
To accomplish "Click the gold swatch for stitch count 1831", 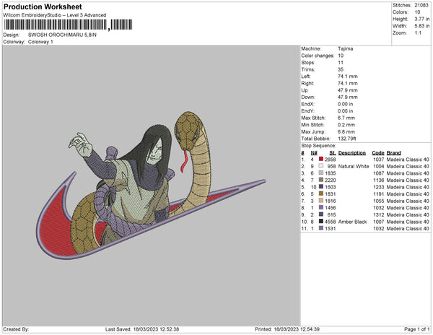I will [321, 193].
